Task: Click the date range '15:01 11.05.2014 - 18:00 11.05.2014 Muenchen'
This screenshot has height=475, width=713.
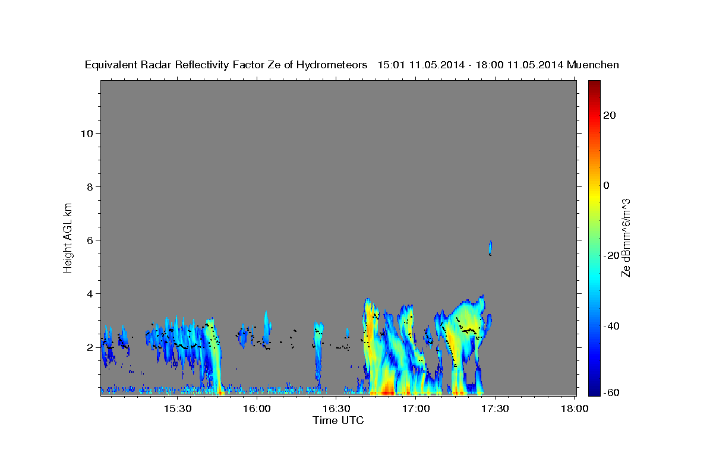Action: pyautogui.click(x=498, y=65)
